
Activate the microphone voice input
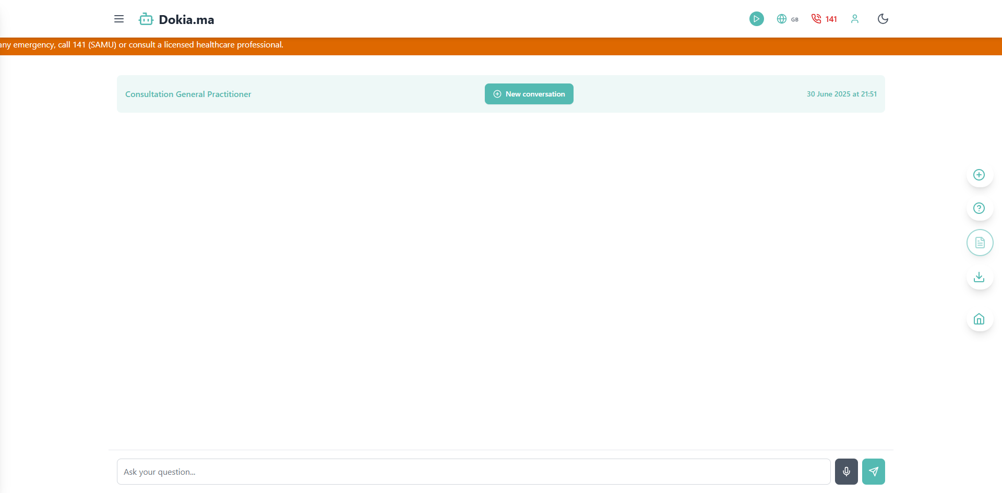(x=846, y=472)
